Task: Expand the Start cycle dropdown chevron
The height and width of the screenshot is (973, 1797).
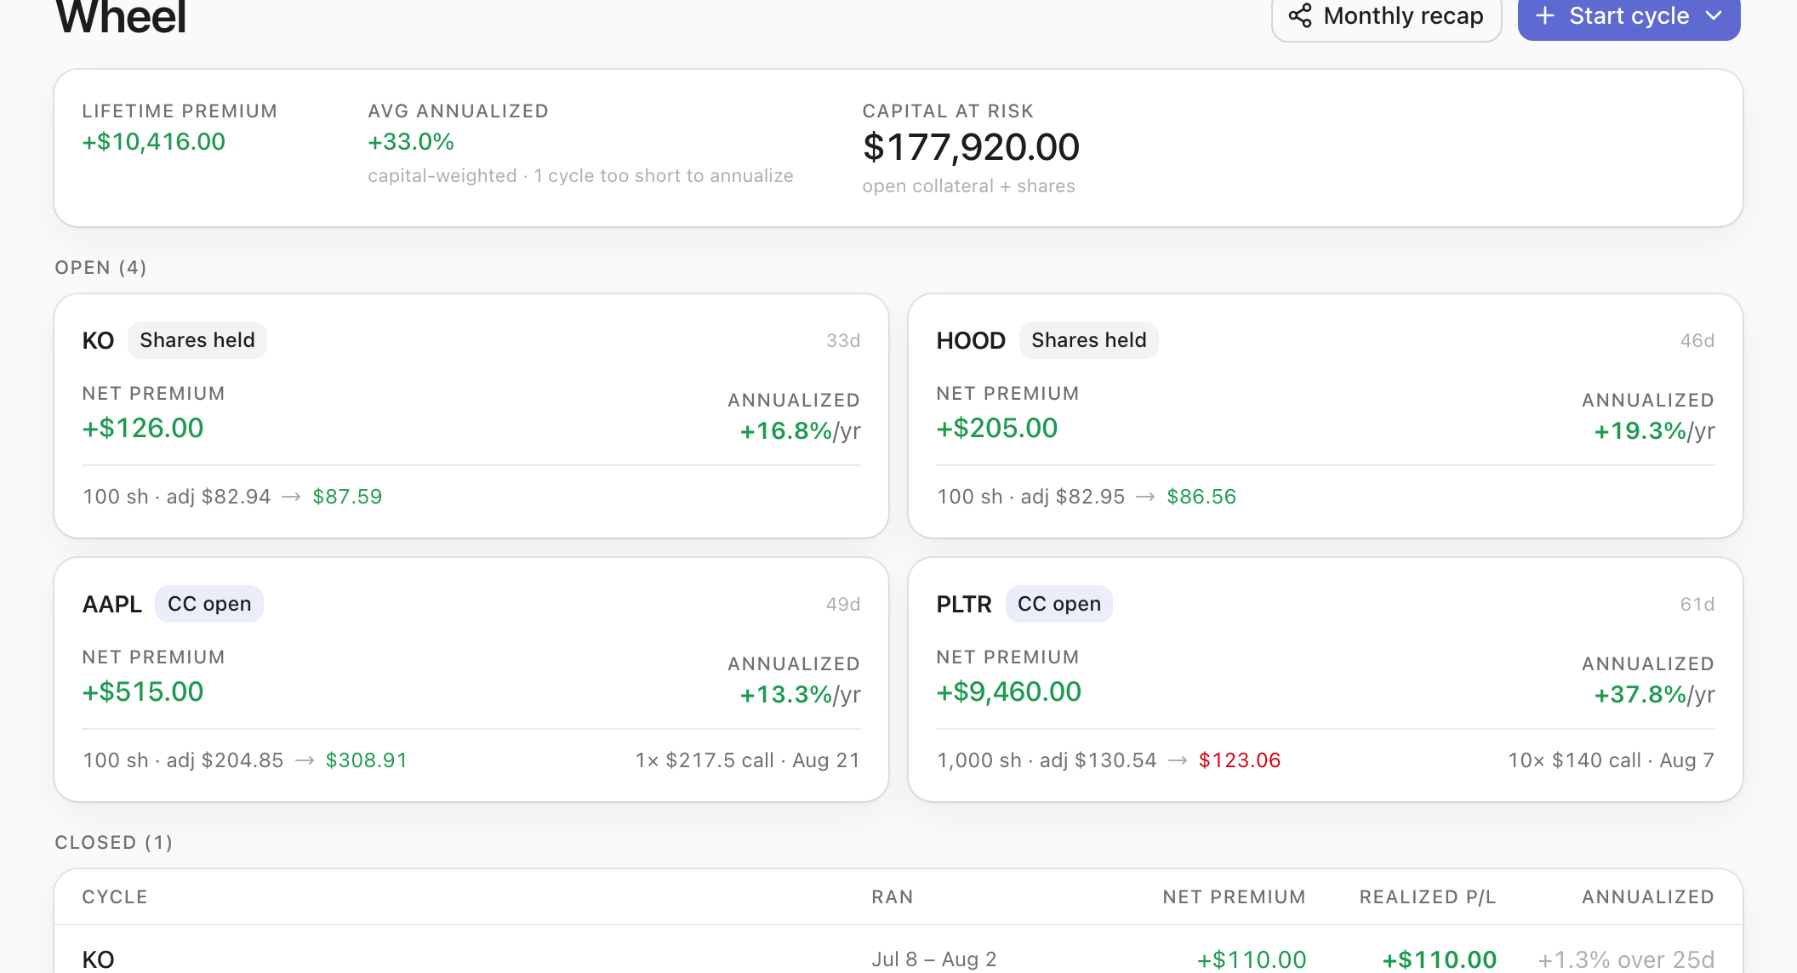Action: click(x=1714, y=15)
